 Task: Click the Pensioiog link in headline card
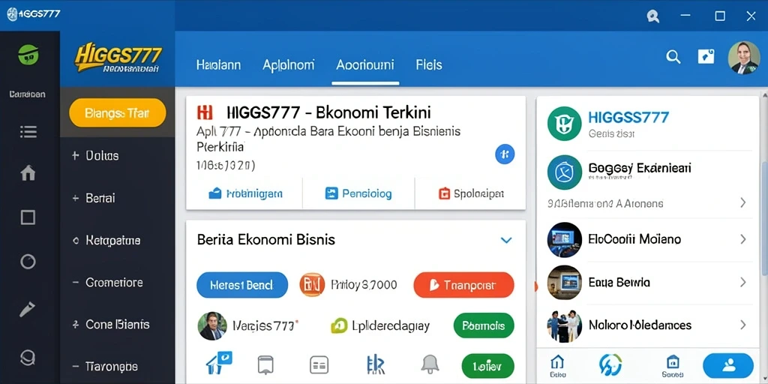pos(358,193)
